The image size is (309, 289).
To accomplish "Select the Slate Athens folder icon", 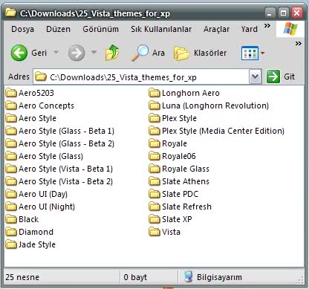I will (154, 181).
